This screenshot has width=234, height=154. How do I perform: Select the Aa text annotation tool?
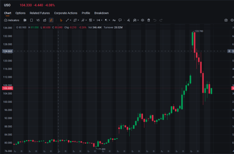(114, 20)
